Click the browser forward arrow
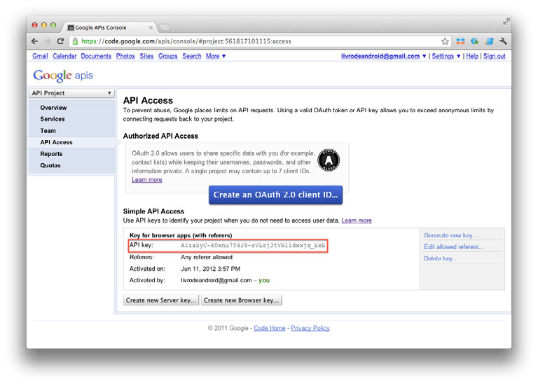Image resolution: width=538 pixels, height=385 pixels. pos(48,41)
